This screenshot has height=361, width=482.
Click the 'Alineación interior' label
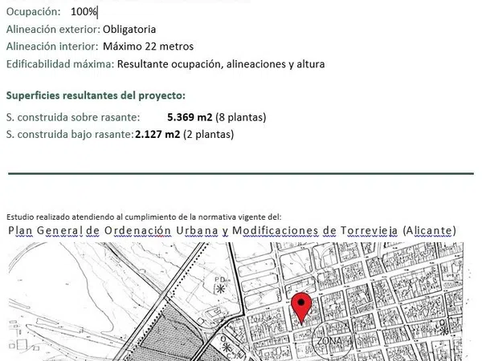tap(51, 47)
